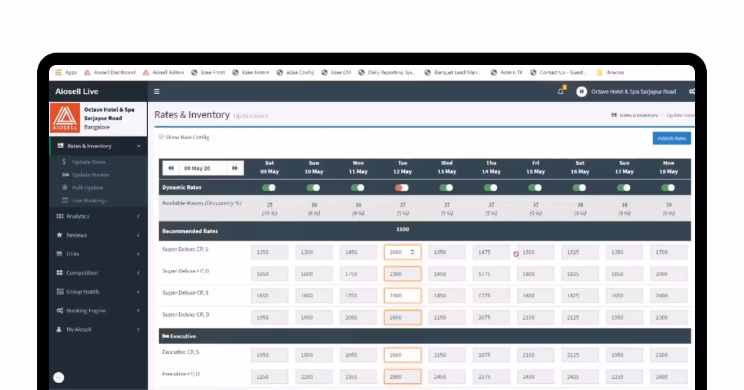
Task: Click the stepper on Super Deluxe 2000 rate
Action: pos(414,252)
